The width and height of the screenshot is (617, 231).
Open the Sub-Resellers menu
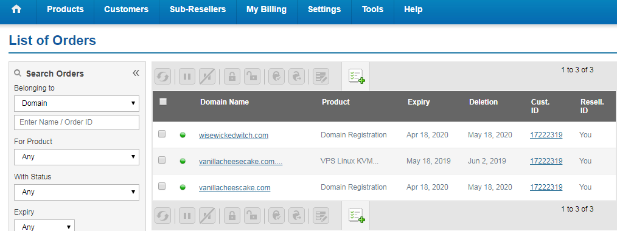point(198,10)
